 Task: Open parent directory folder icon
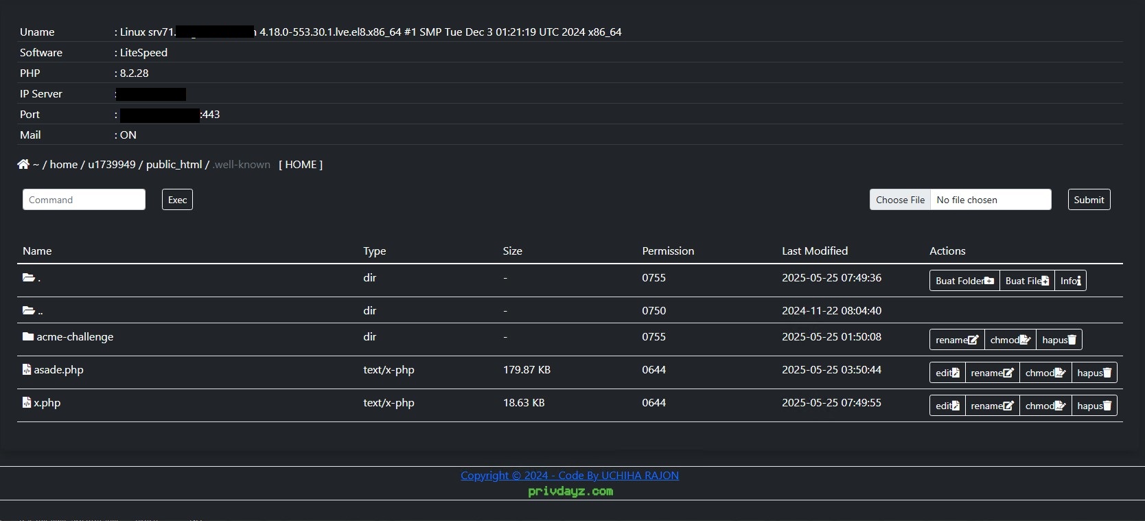click(29, 310)
